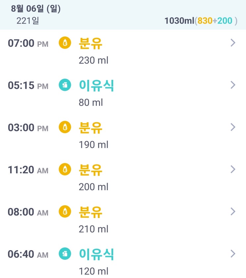Screen dimensions: 246x278
Task: Click the formula bottle icon at 11:20 AM
Action: pyautogui.click(x=65, y=170)
